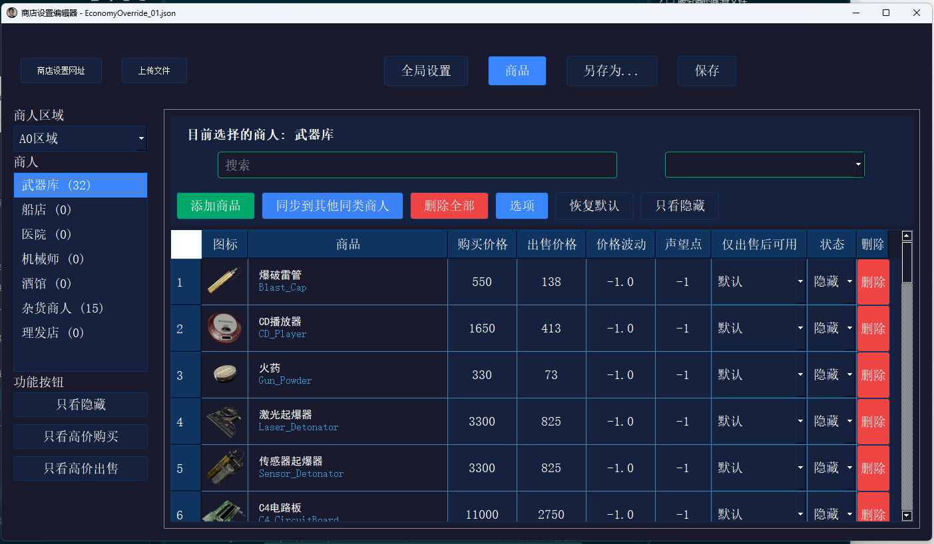Click the app logo in the title bar
This screenshot has width=934, height=544.
[x=11, y=12]
